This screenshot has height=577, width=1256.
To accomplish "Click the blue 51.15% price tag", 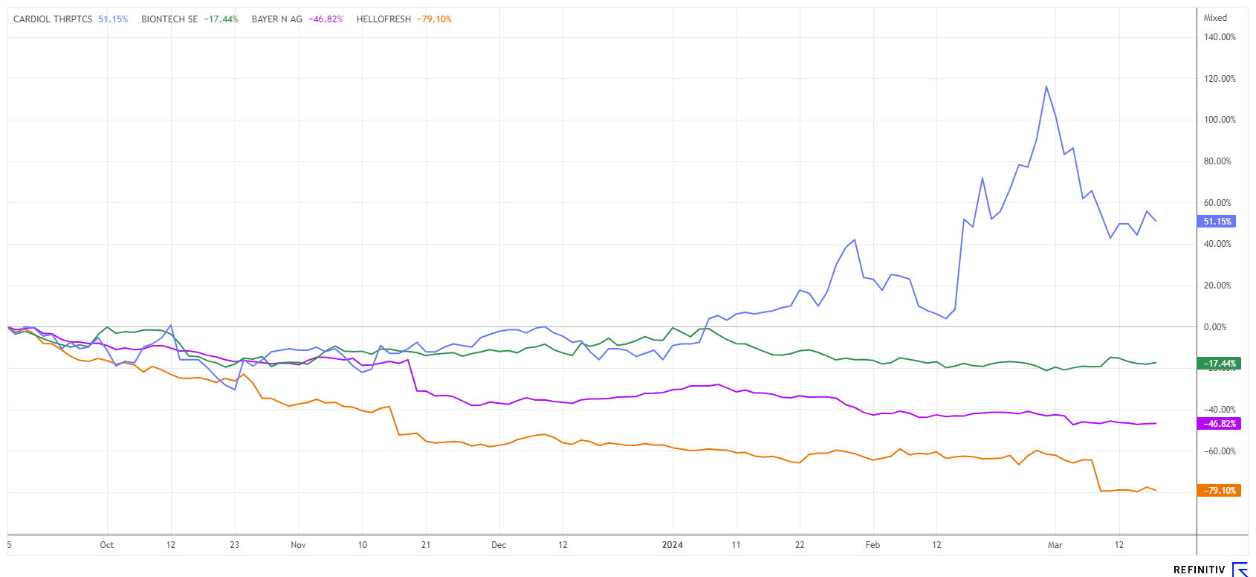I will [x=1217, y=222].
